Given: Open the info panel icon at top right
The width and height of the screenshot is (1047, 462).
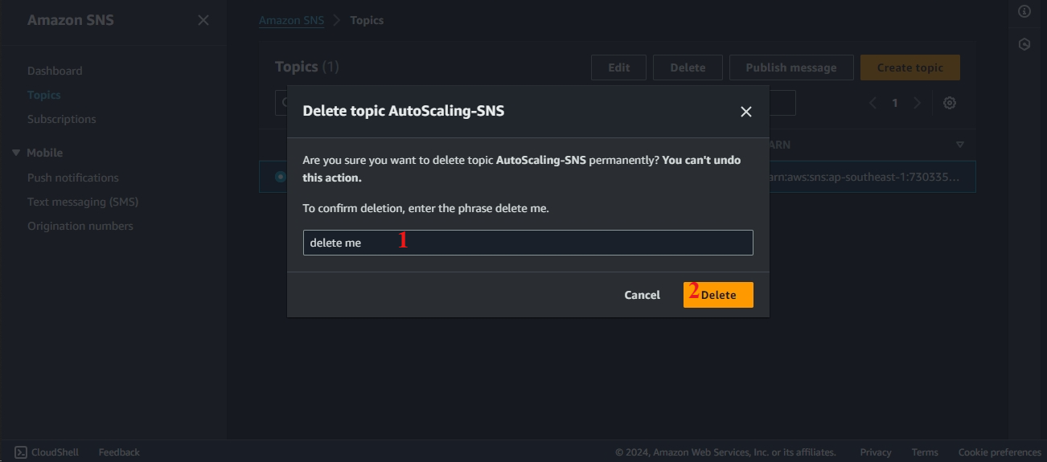Looking at the screenshot, I should pos(1024,11).
